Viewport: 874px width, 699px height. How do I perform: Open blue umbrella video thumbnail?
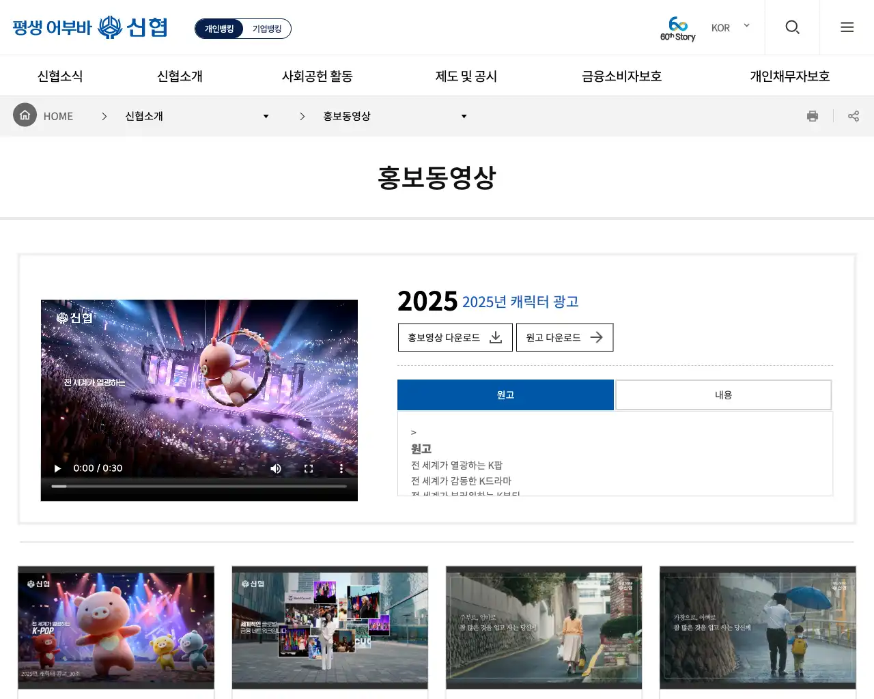tap(758, 627)
